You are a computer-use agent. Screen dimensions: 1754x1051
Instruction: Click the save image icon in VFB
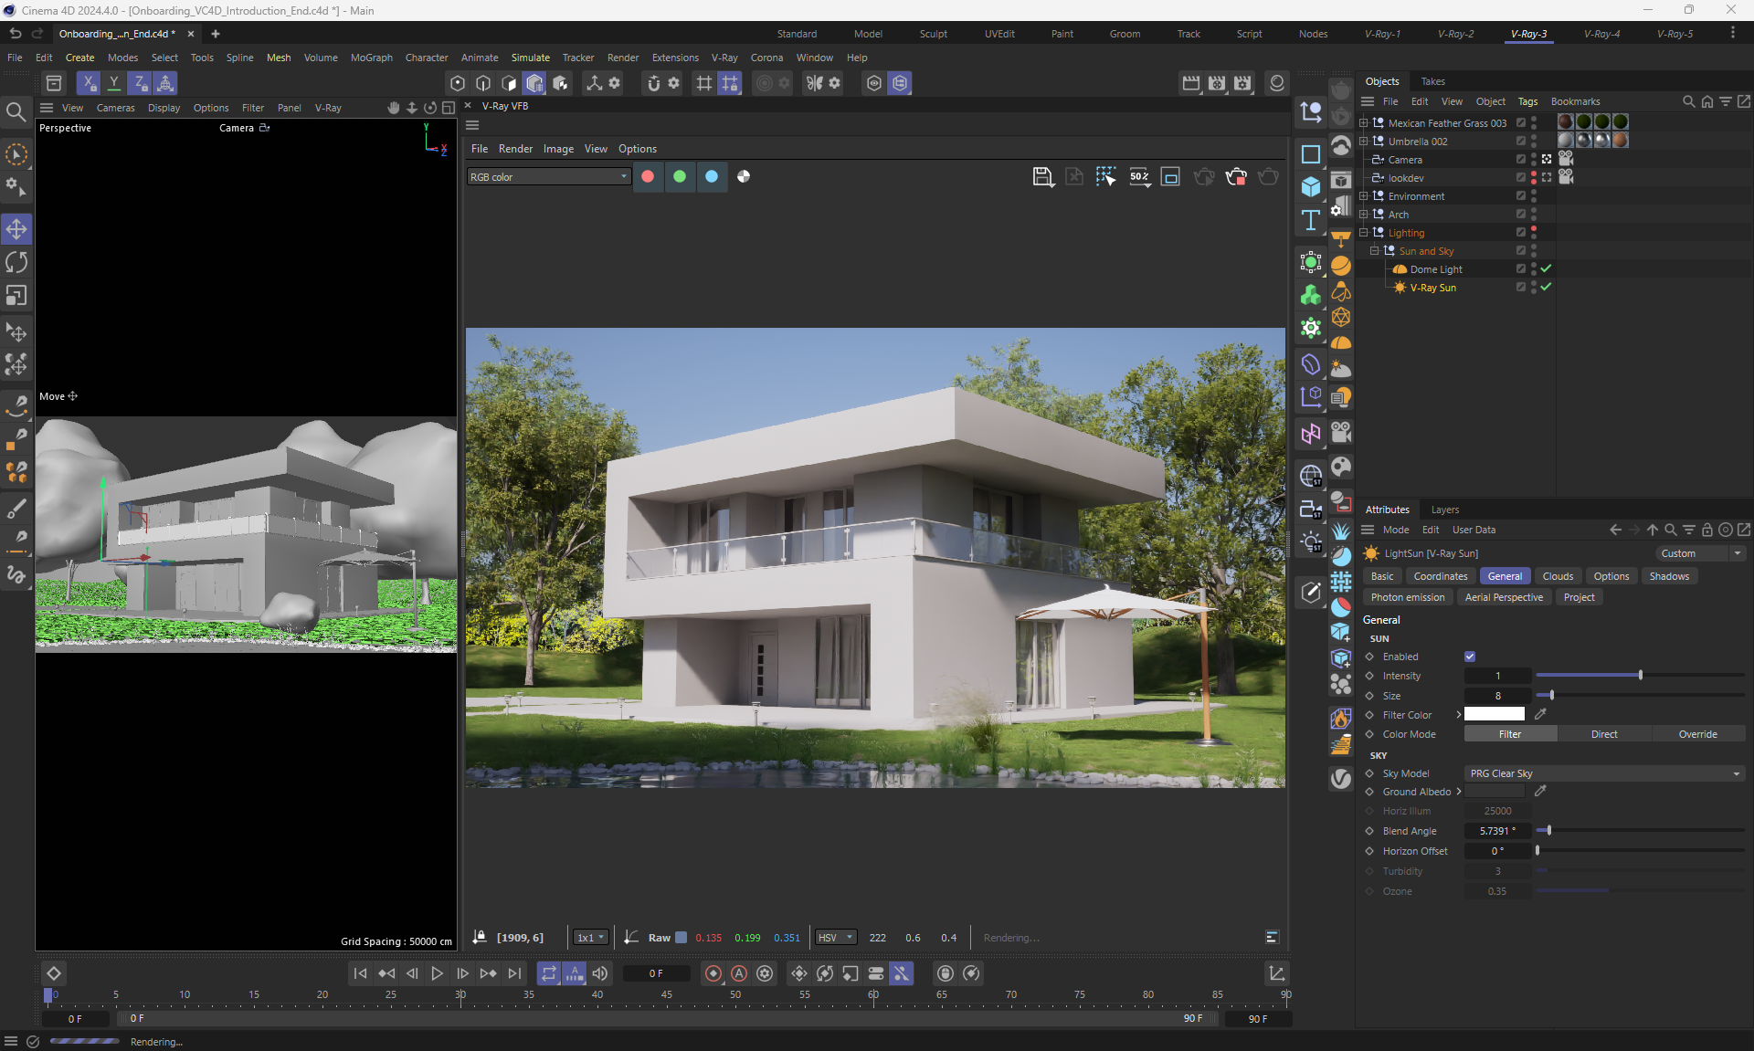1042,177
